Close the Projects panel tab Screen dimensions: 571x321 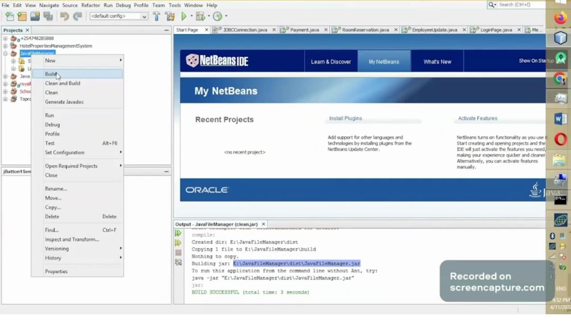pyautogui.click(x=27, y=30)
